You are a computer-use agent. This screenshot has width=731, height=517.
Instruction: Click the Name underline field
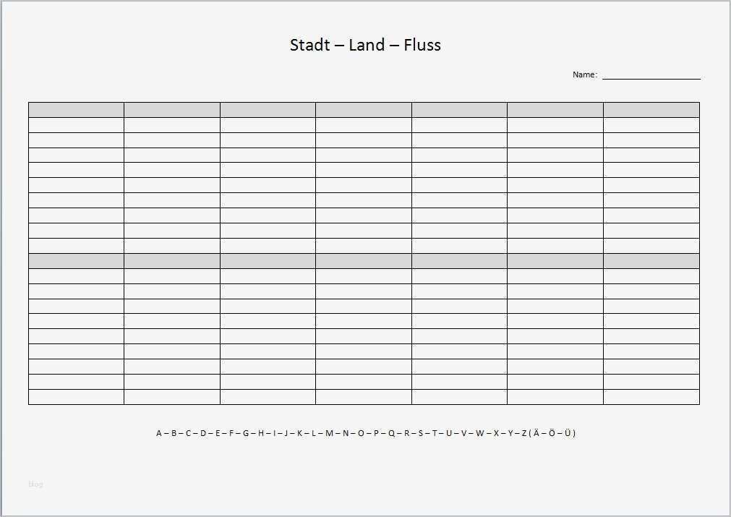point(651,75)
